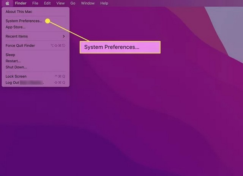Click the enlarged System Preferences... callout box
Screen dimensions: 243x176
coord(120,47)
